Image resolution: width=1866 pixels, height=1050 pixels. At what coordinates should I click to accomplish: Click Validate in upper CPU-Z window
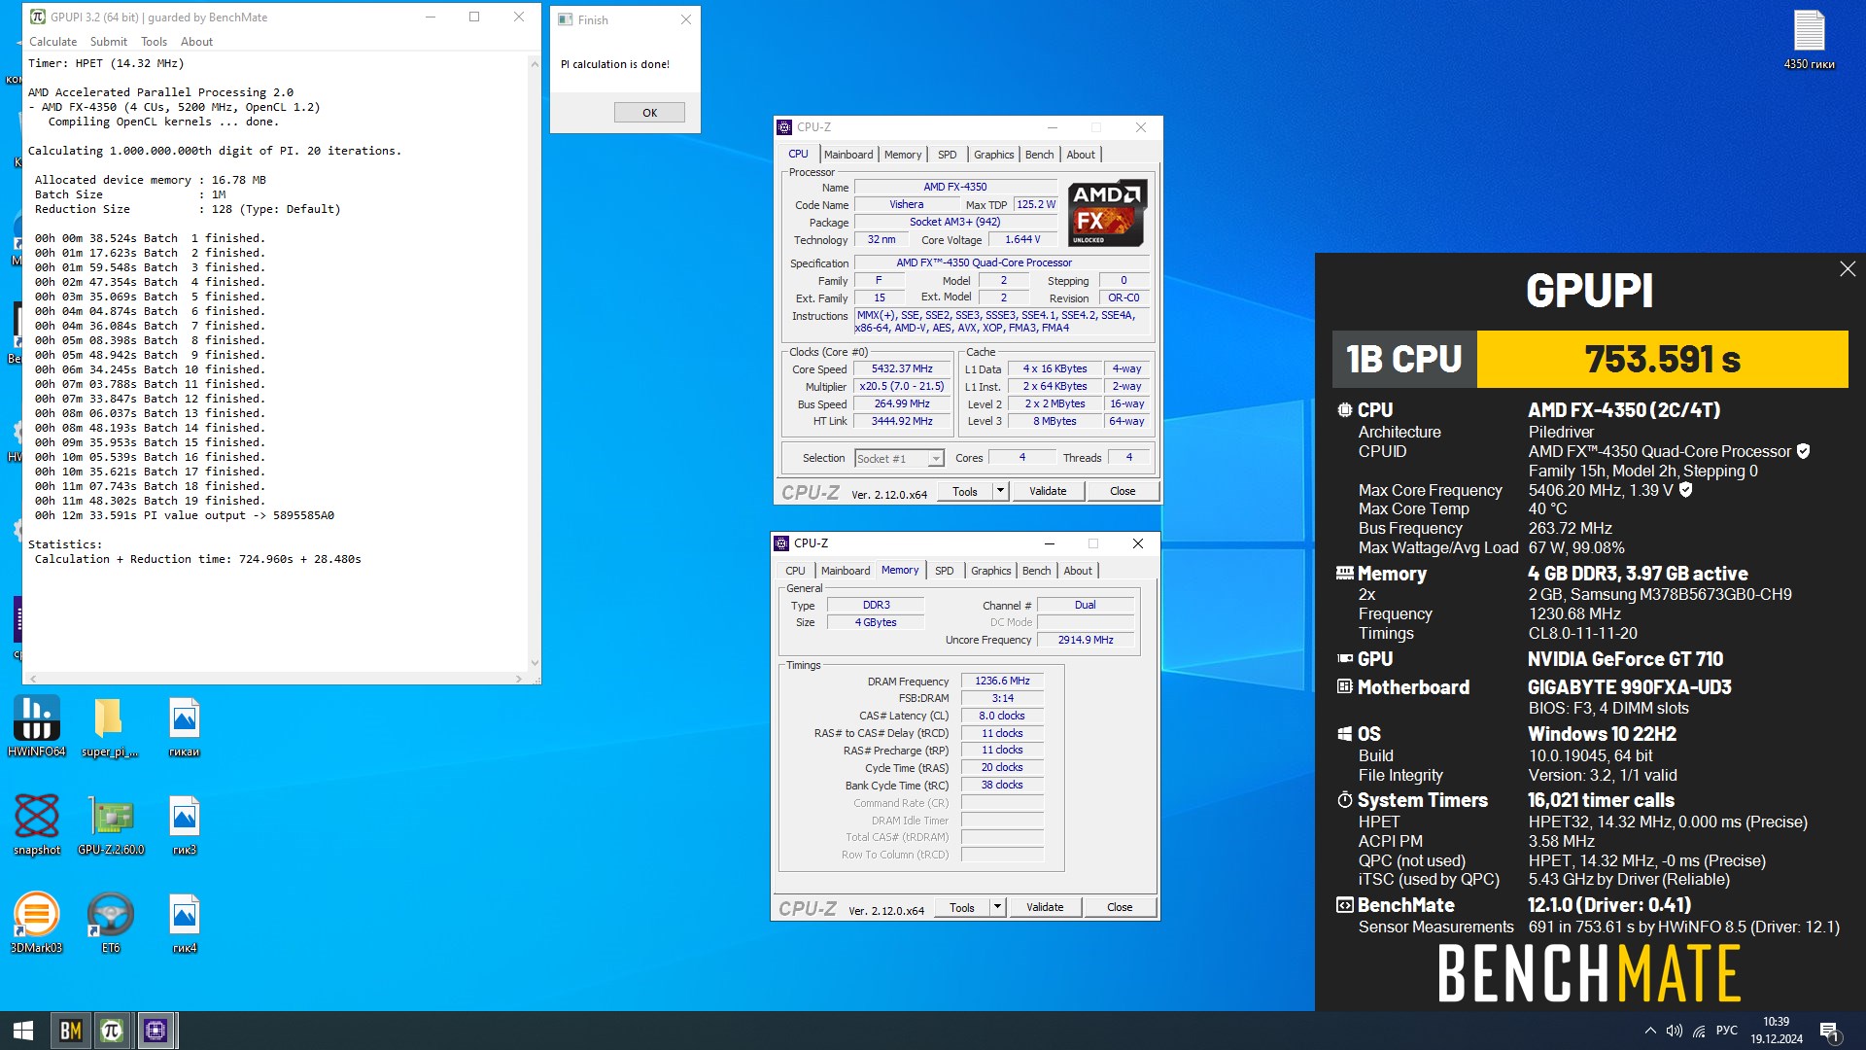coord(1048,491)
